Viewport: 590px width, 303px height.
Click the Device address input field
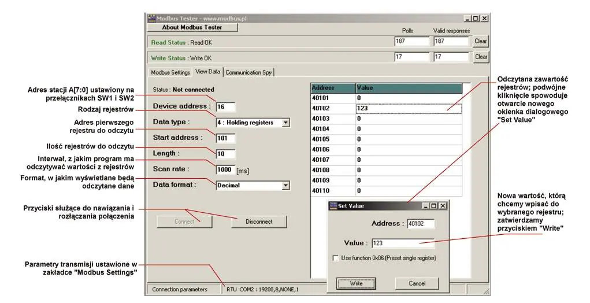(226, 106)
